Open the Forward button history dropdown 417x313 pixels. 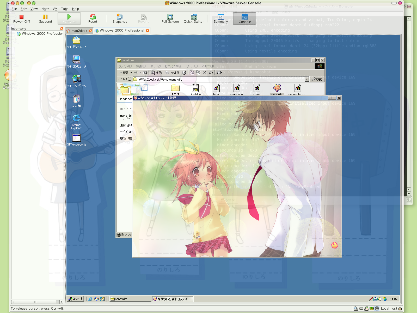pyautogui.click(x=140, y=73)
